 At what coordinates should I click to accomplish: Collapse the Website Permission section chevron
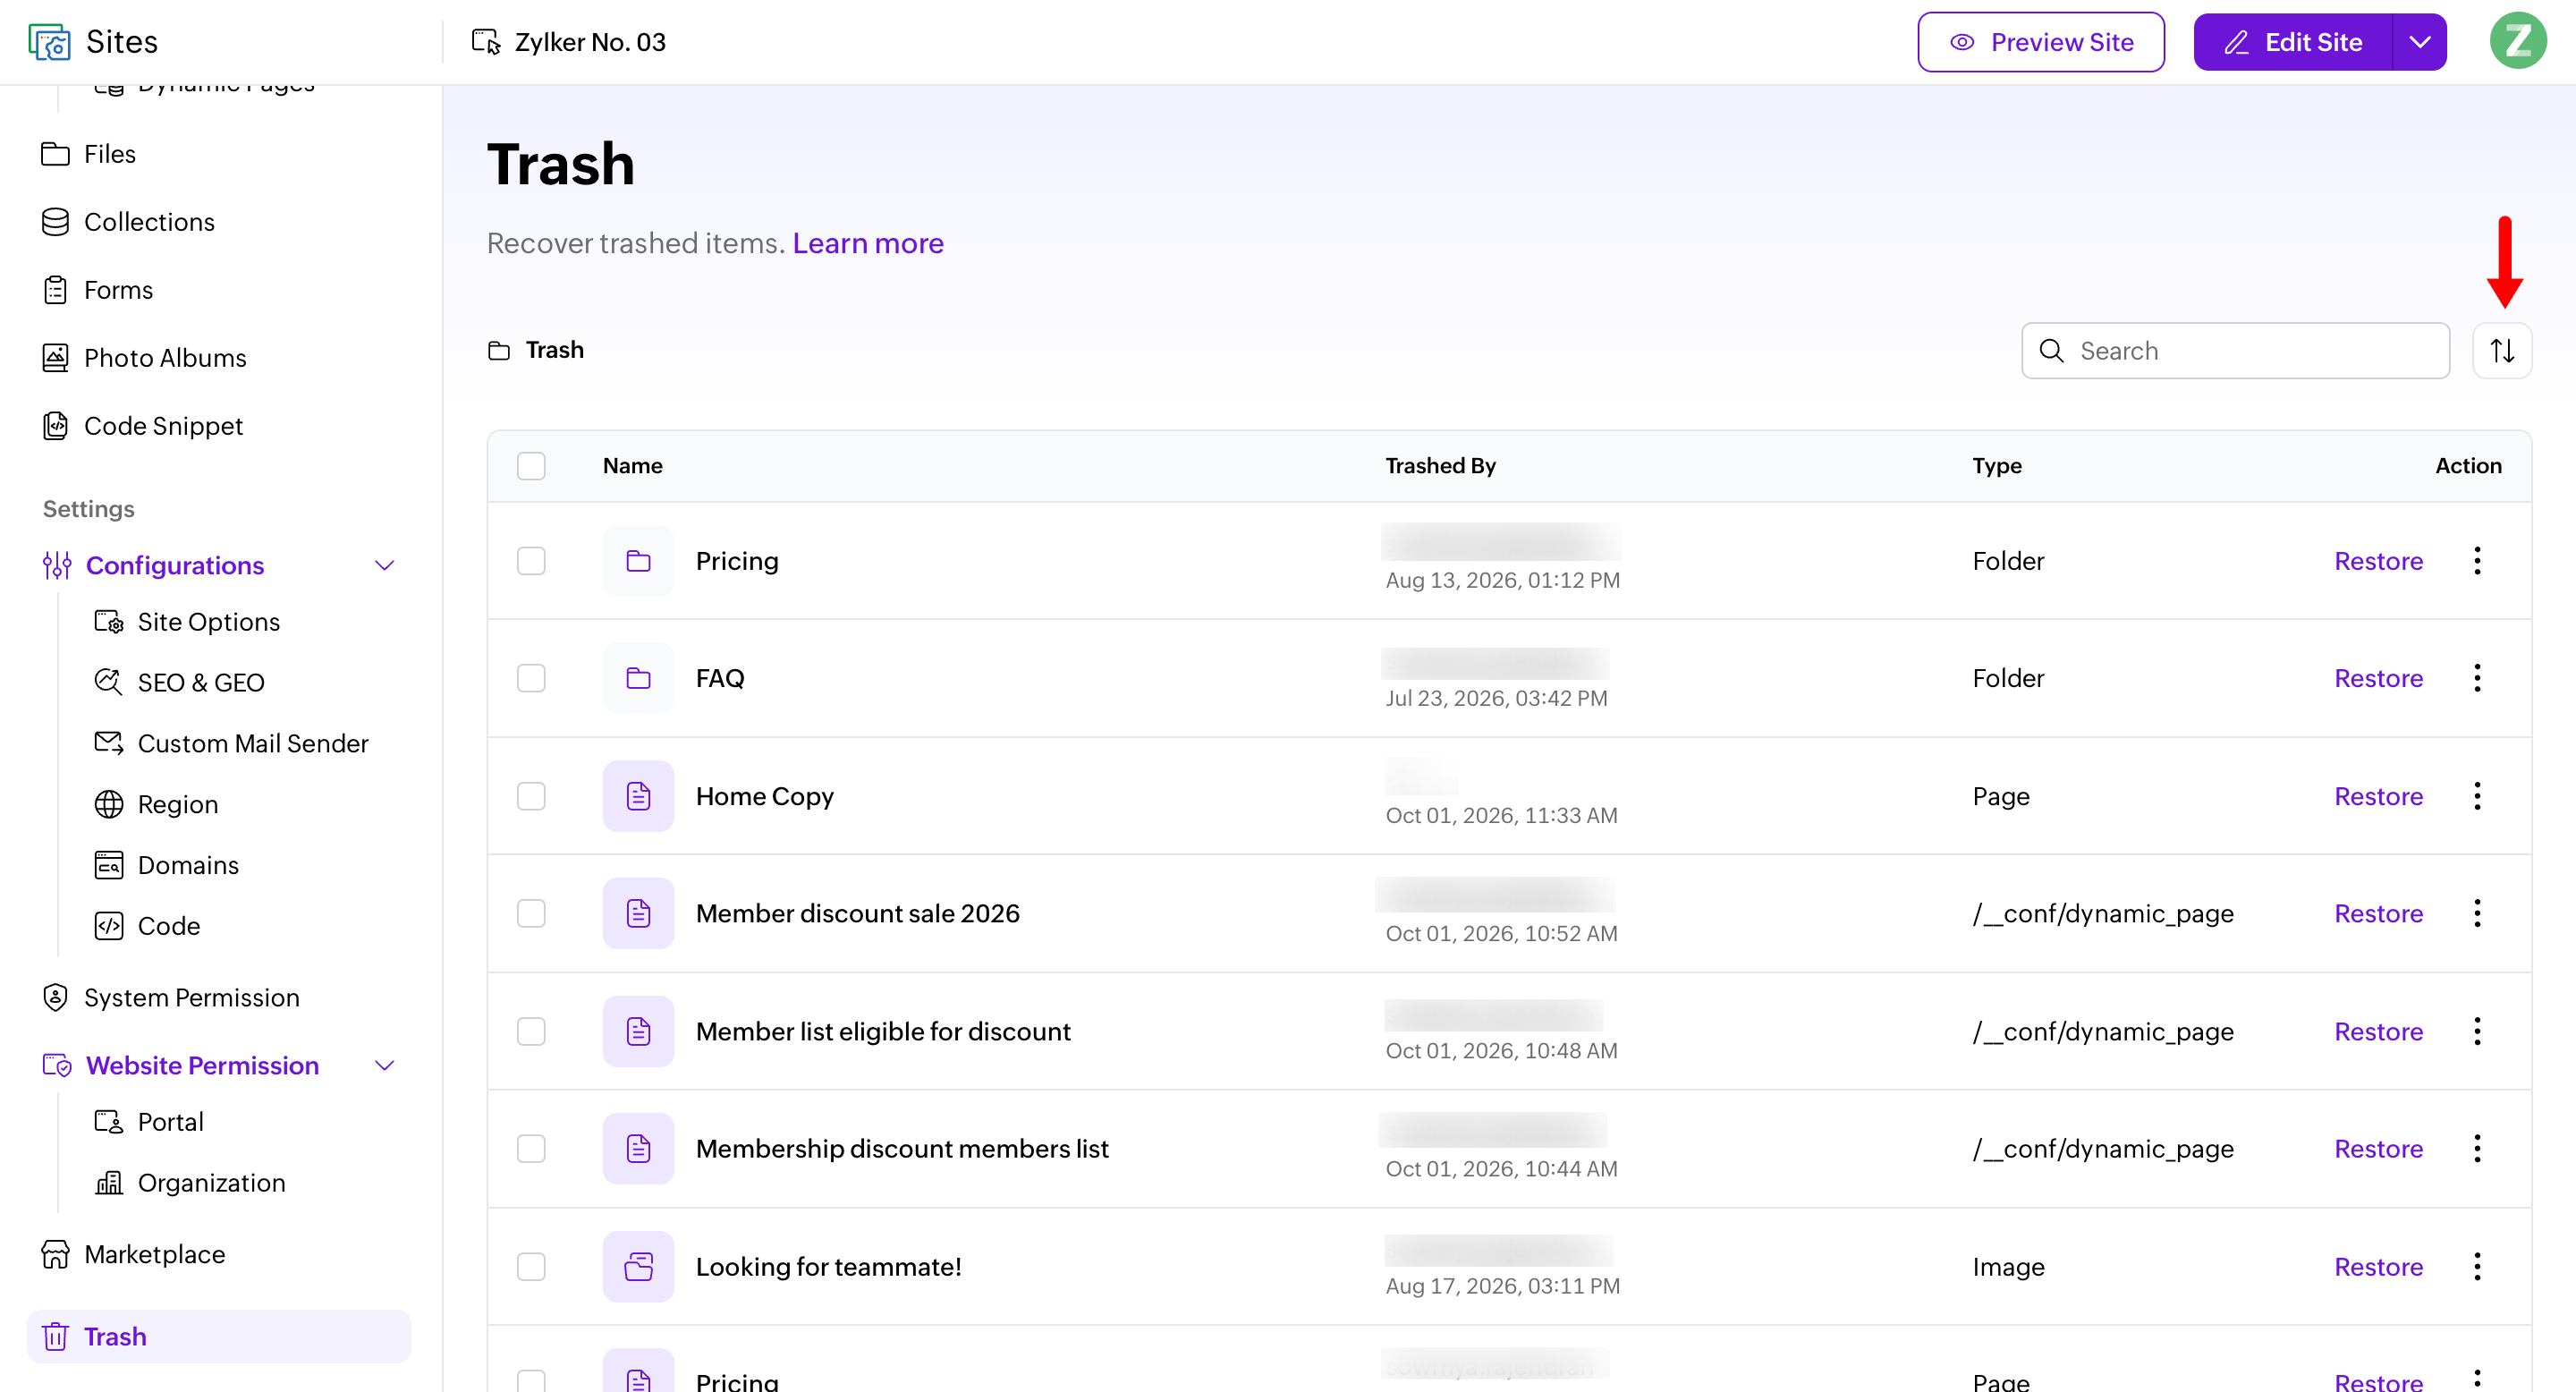point(384,1066)
